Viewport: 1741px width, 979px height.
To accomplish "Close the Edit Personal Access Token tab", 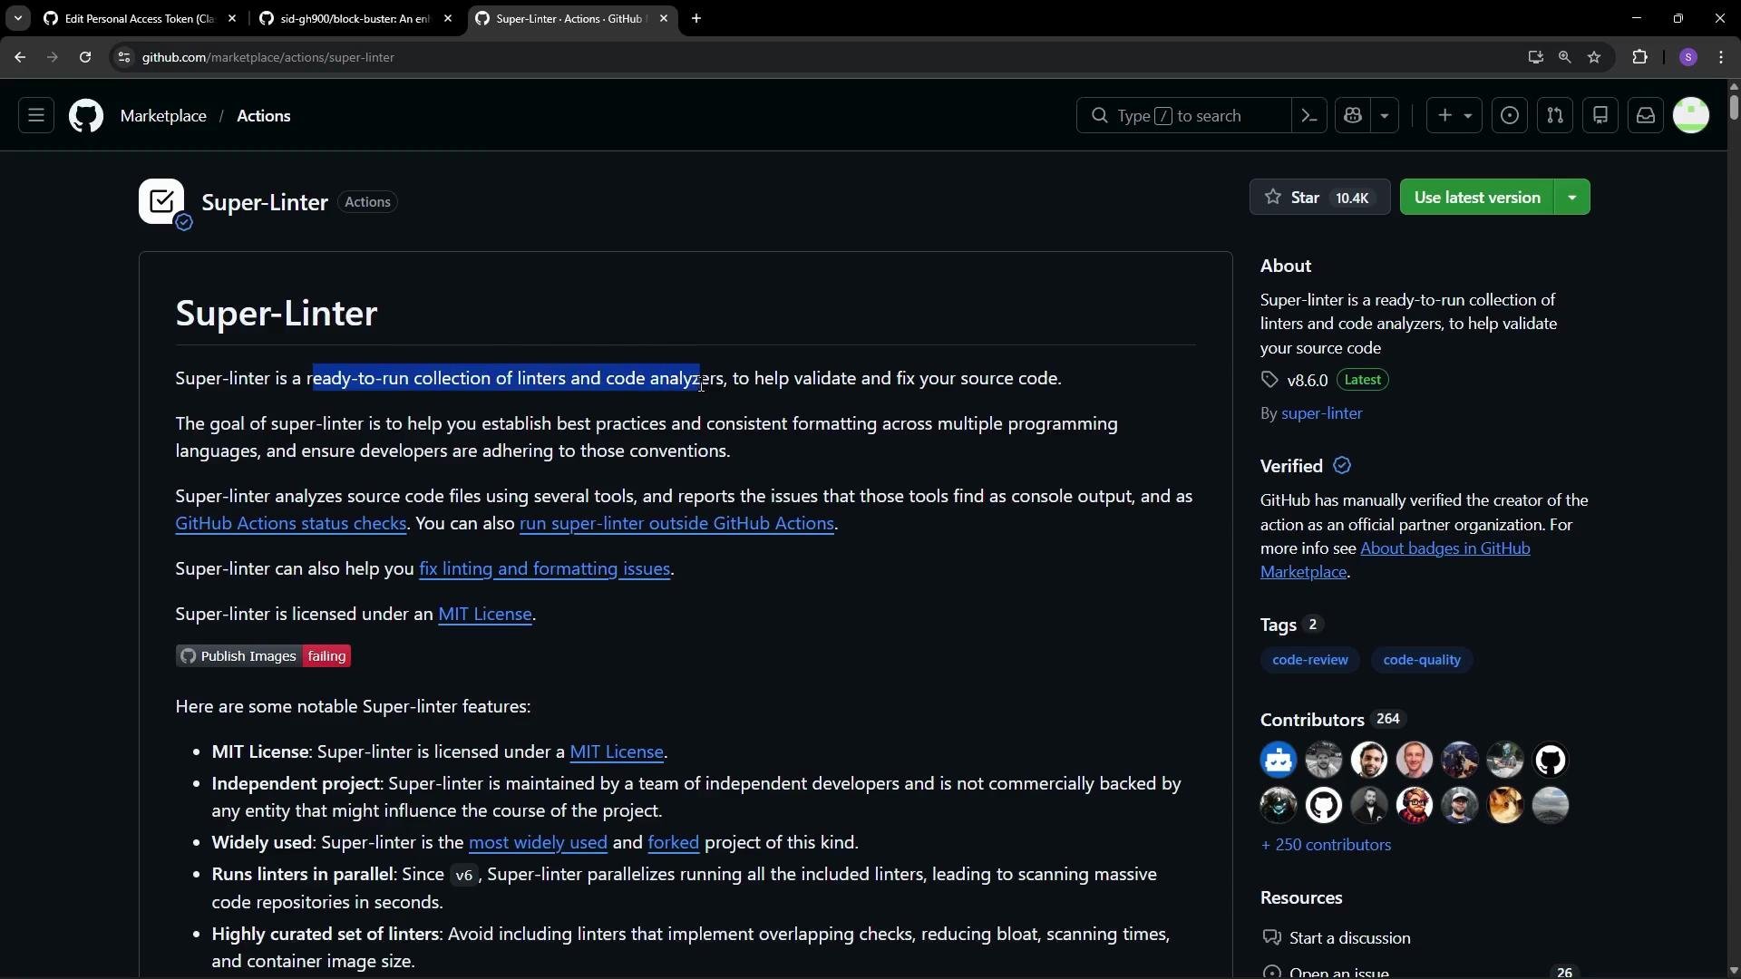I will [232, 18].
